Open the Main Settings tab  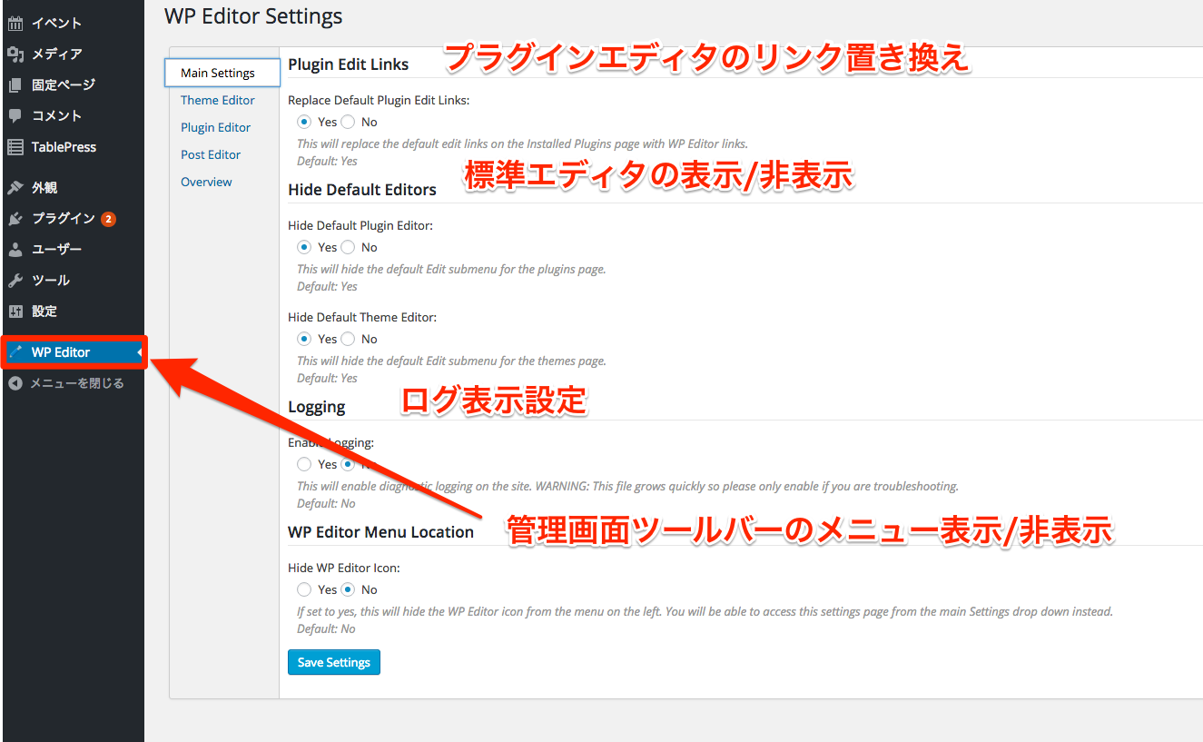(222, 73)
